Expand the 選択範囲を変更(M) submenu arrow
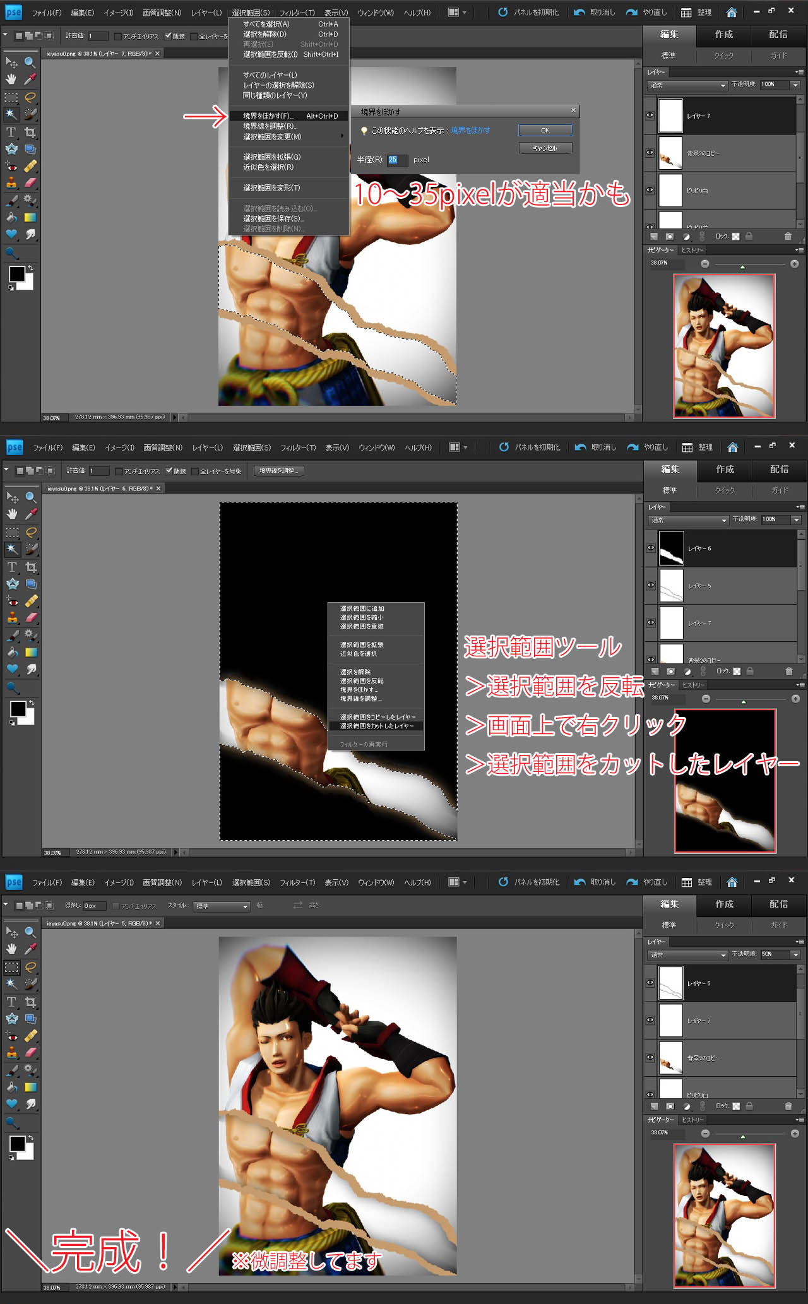Image resolution: width=808 pixels, height=1304 pixels. pyautogui.click(x=342, y=136)
